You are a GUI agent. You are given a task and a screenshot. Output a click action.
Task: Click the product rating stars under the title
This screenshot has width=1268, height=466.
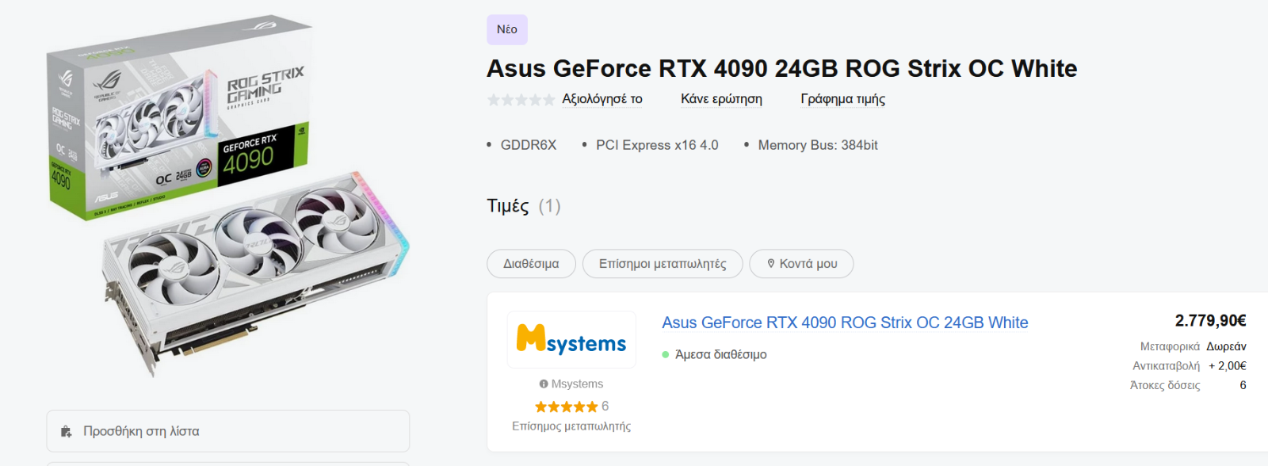(x=521, y=100)
